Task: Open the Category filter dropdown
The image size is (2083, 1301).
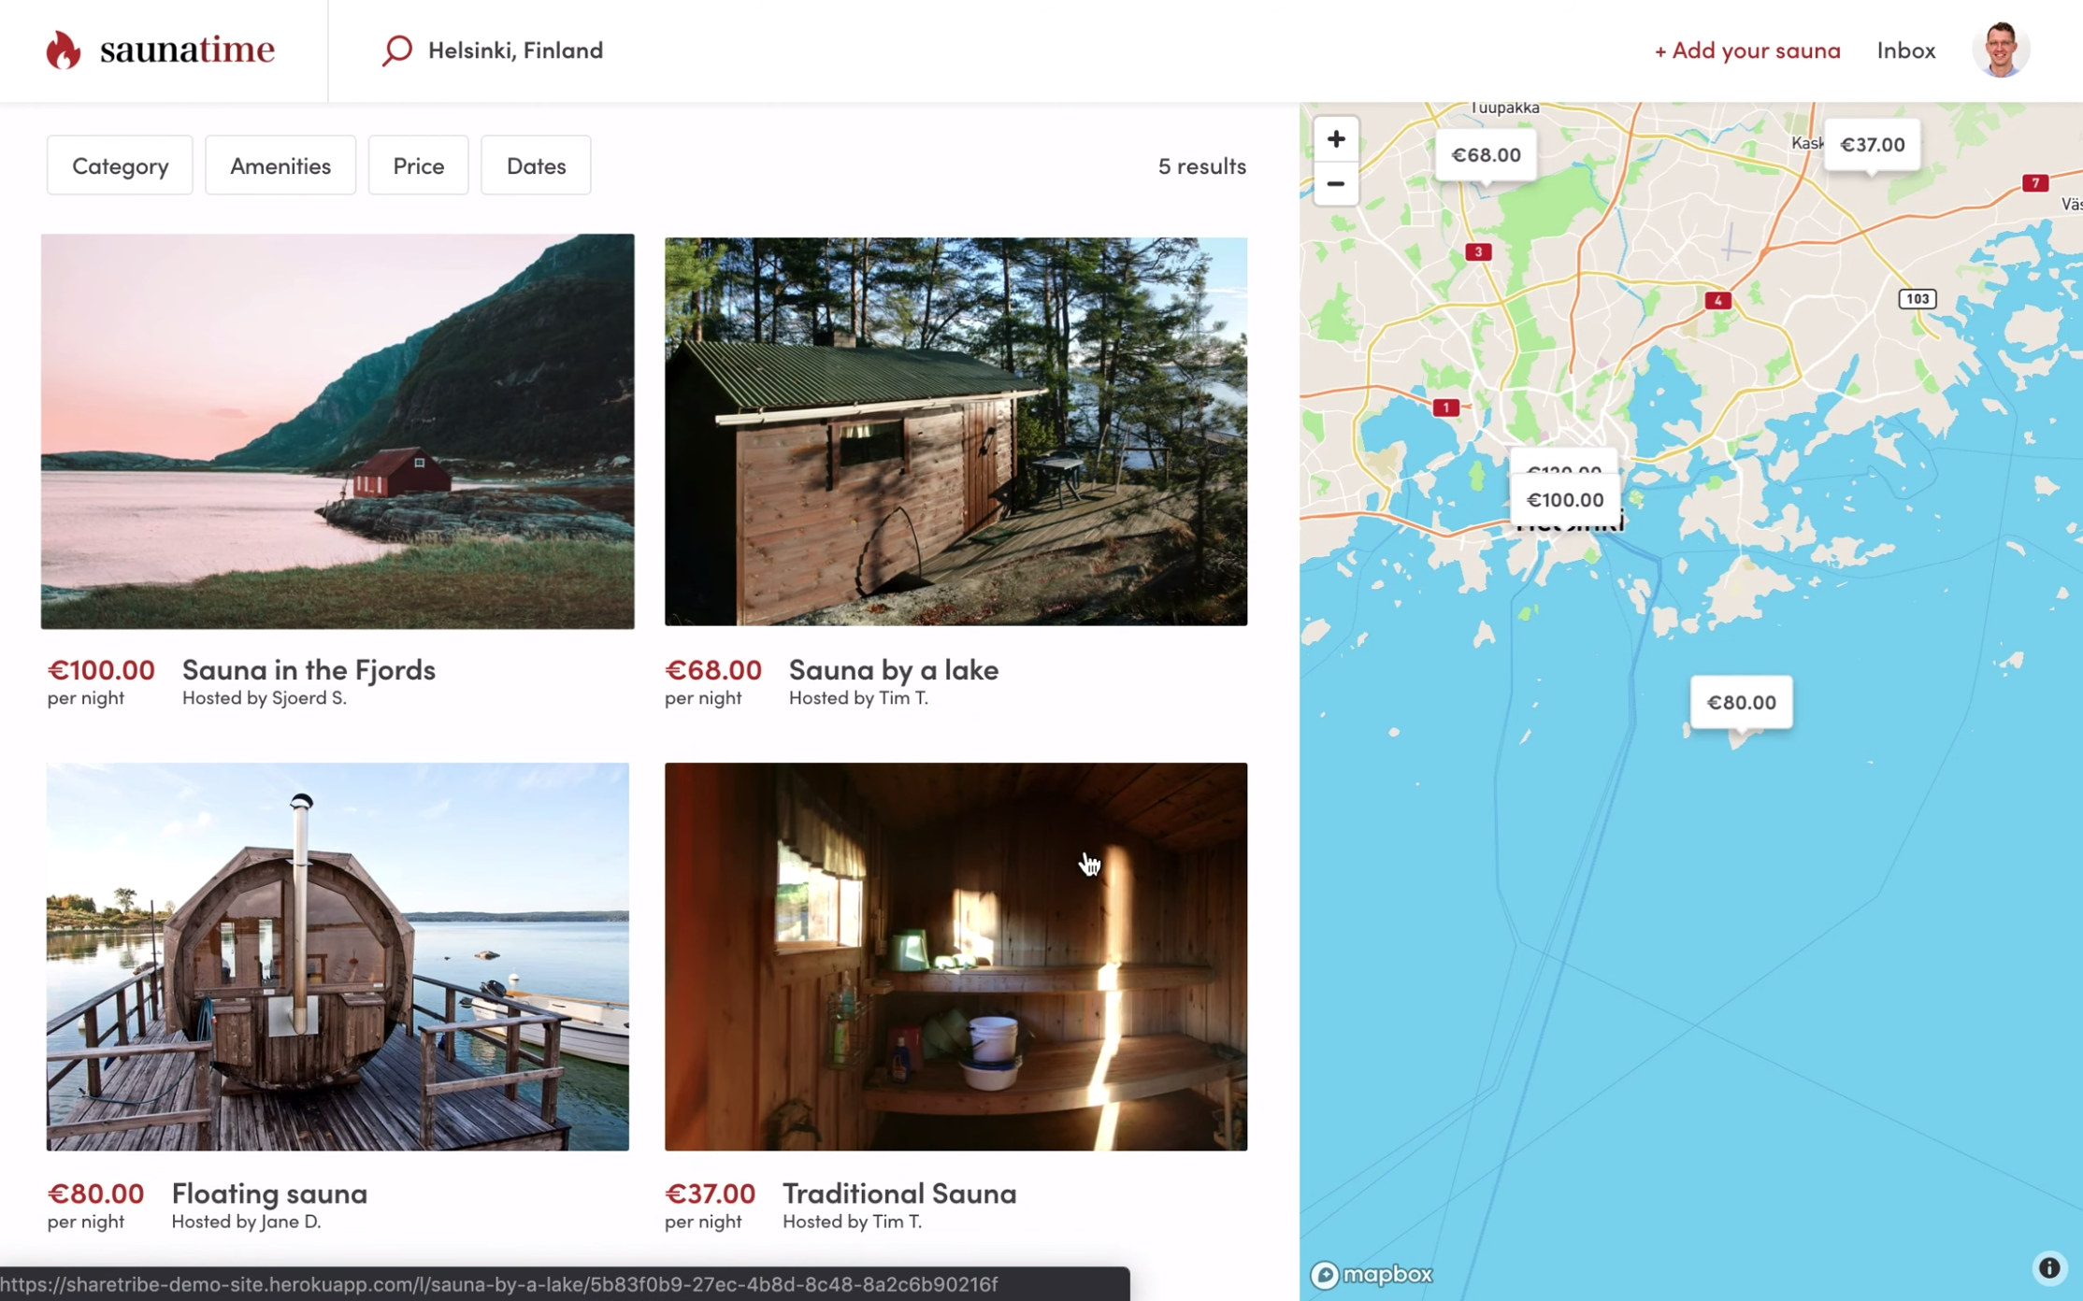Action: point(120,165)
